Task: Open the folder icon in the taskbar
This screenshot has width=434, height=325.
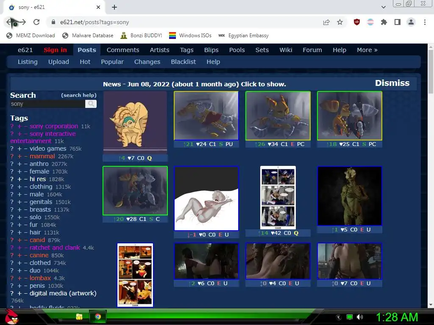Action: pyautogui.click(x=79, y=317)
